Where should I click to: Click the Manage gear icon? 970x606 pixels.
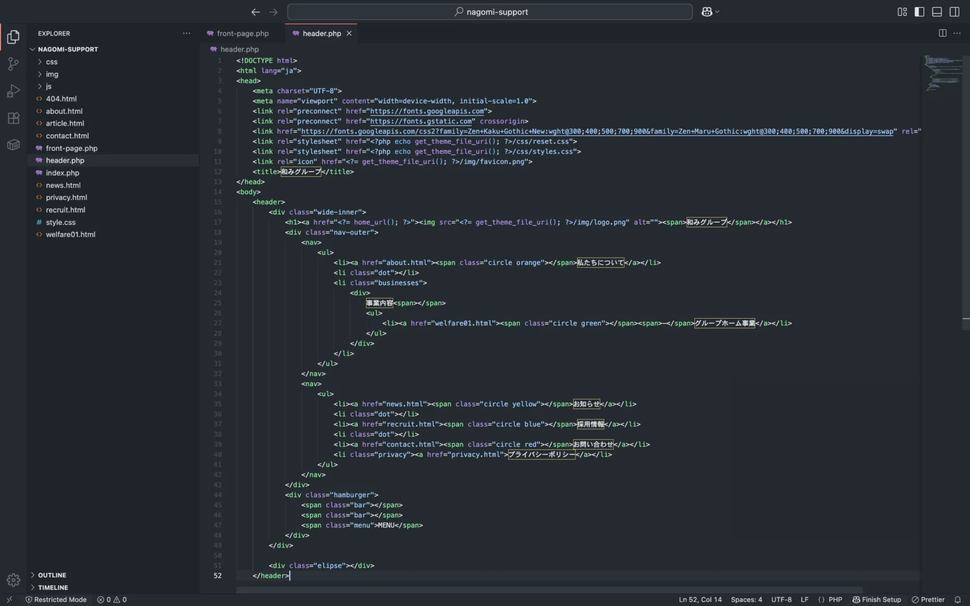[13, 580]
